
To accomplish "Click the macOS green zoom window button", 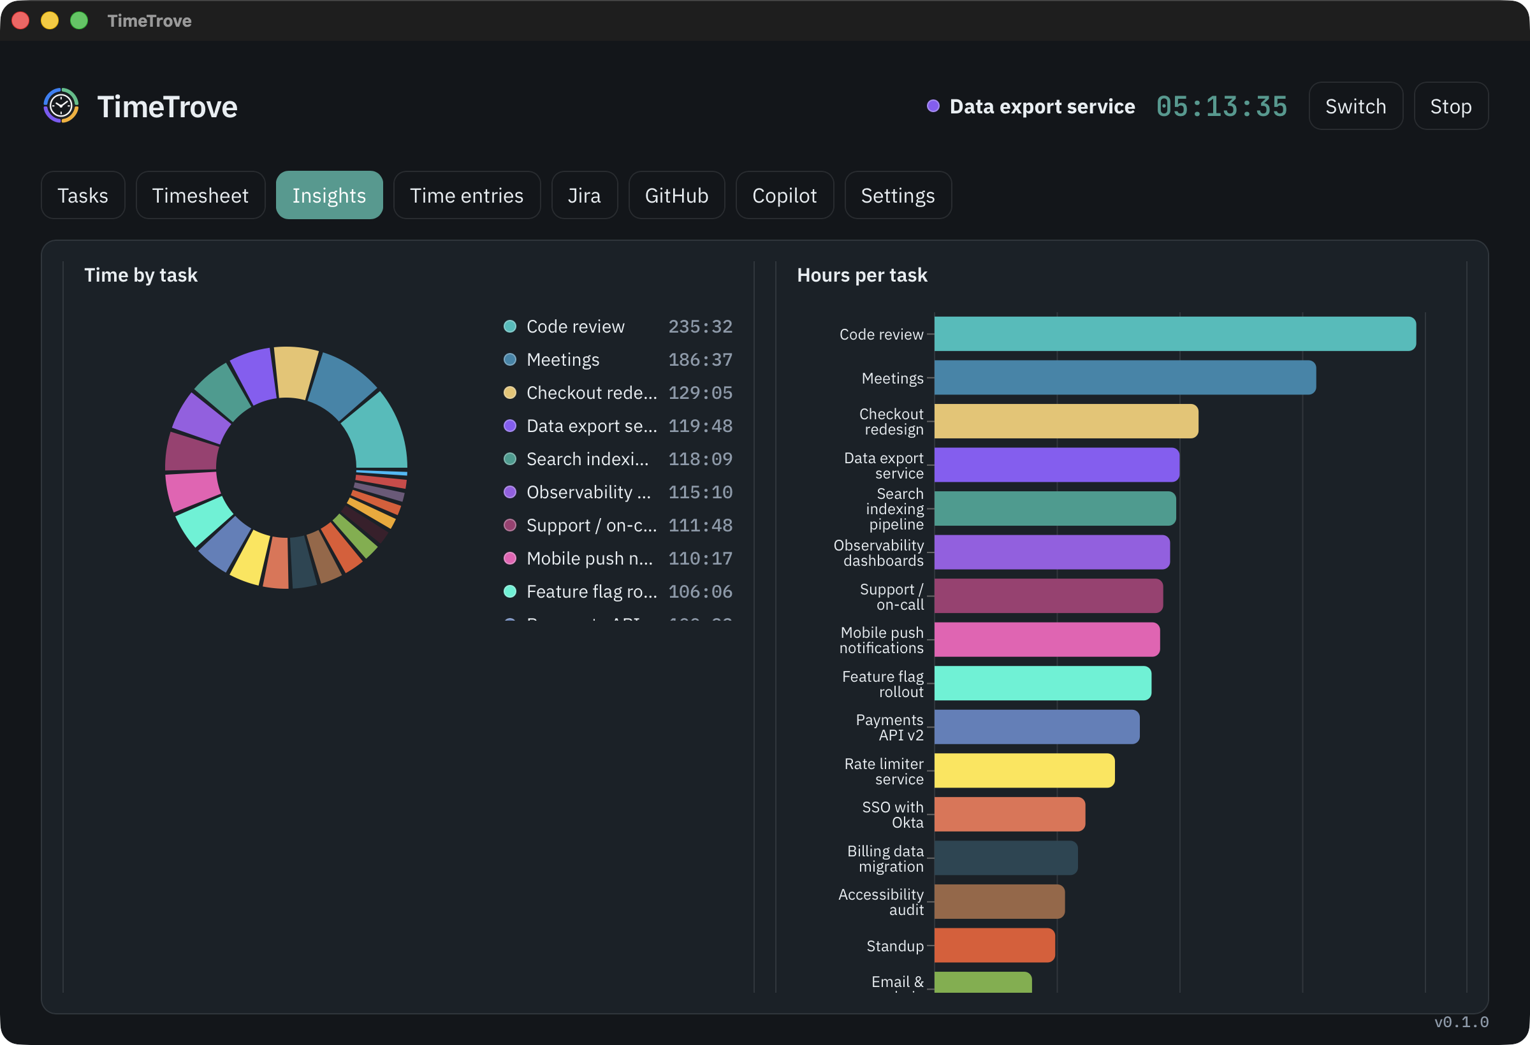I will [x=79, y=20].
